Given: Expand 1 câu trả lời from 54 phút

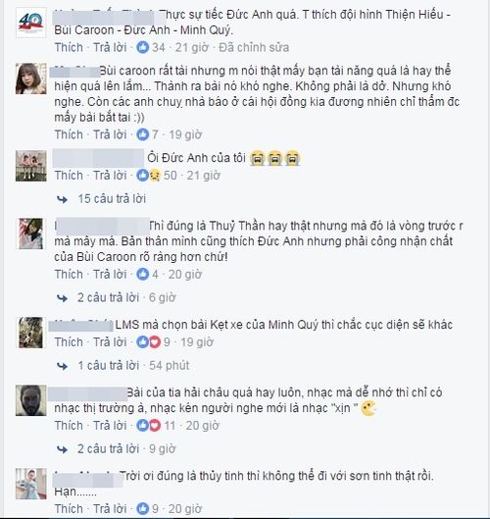Looking at the screenshot, I should [109, 365].
